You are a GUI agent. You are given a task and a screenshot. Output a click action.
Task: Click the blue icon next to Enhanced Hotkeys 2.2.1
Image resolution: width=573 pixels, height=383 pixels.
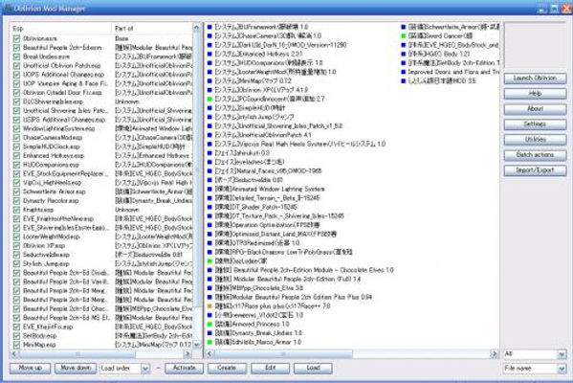point(209,54)
